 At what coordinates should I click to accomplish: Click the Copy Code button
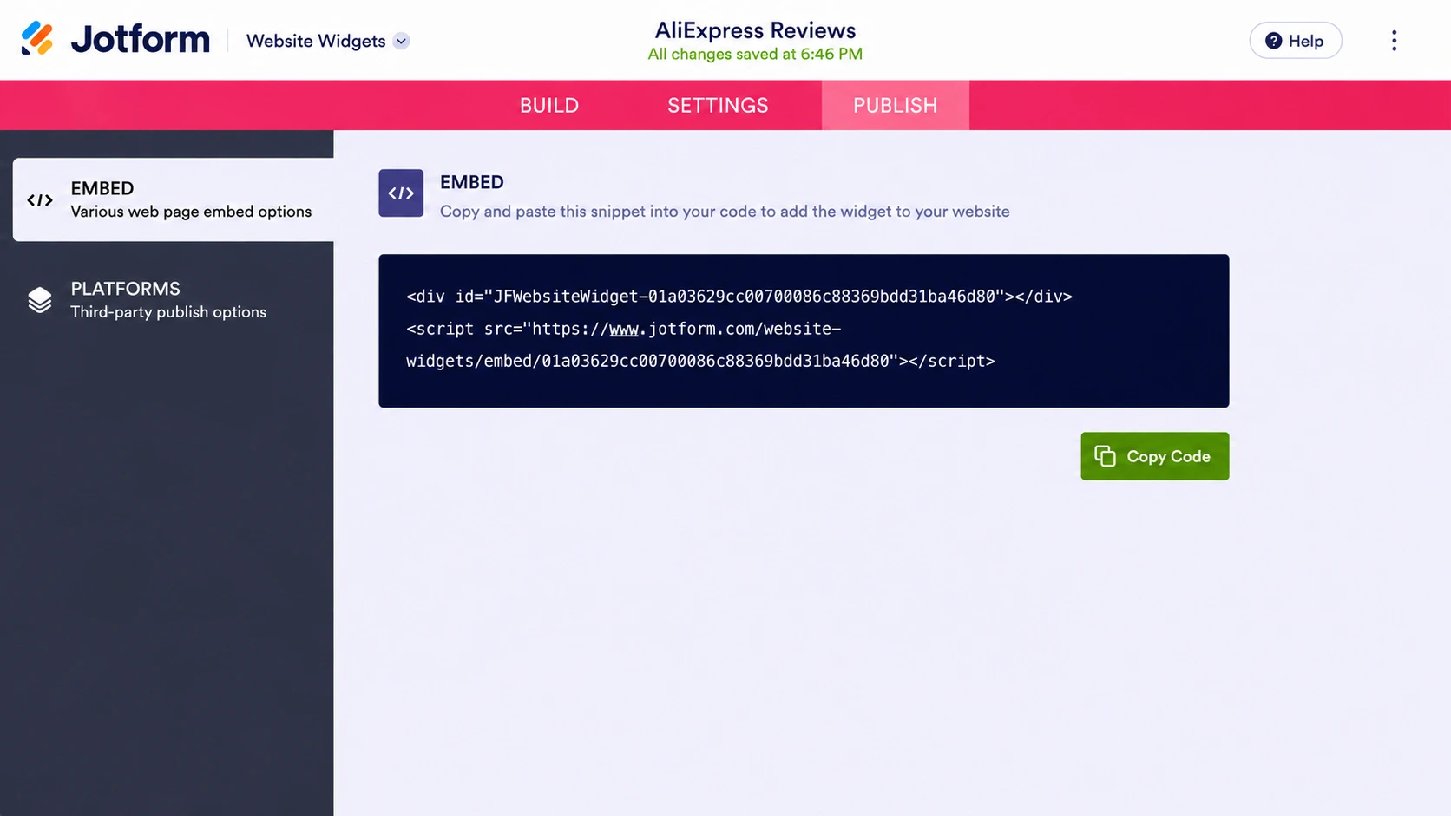click(x=1154, y=456)
